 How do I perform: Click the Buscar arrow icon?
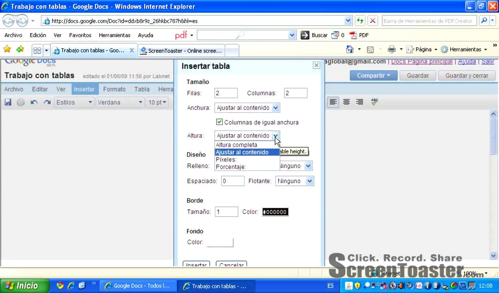(305, 35)
